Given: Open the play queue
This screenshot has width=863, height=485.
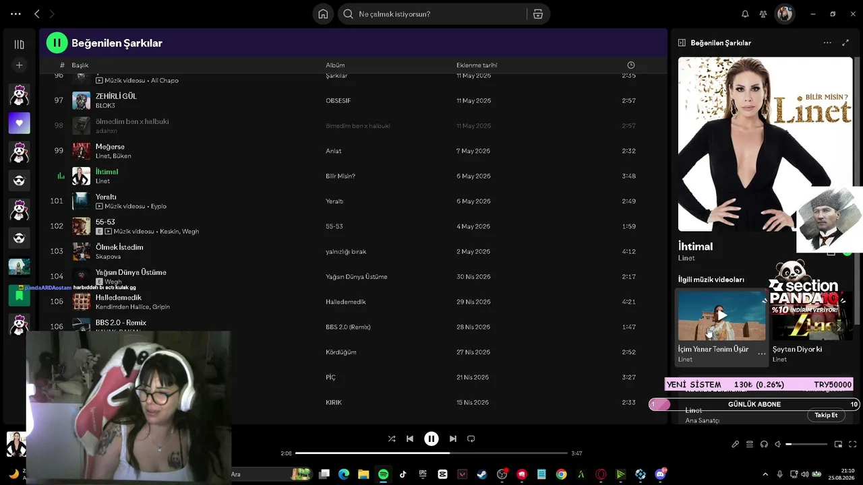Looking at the screenshot, I should coord(750,444).
